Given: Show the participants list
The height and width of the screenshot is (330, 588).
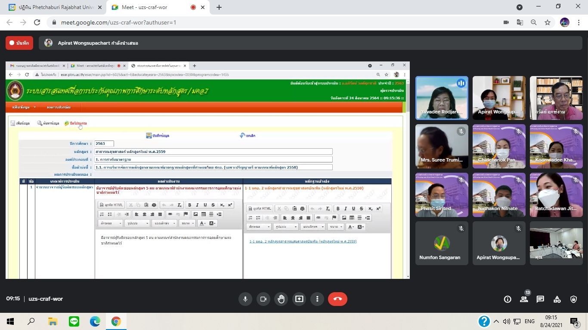Looking at the screenshot, I should point(524,299).
